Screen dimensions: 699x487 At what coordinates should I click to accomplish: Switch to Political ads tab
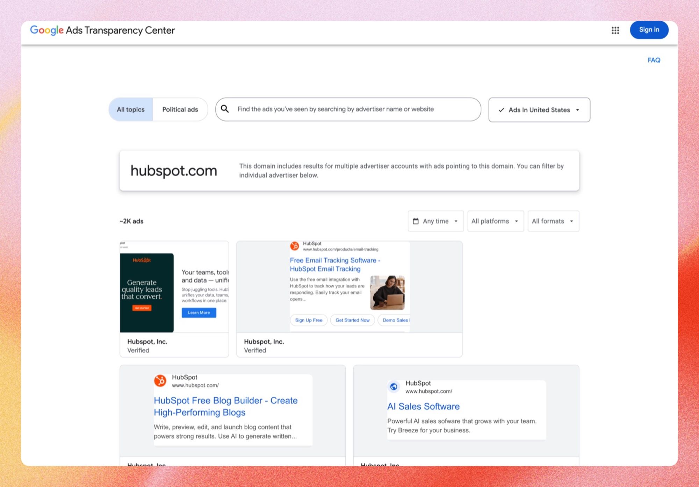[x=180, y=109]
